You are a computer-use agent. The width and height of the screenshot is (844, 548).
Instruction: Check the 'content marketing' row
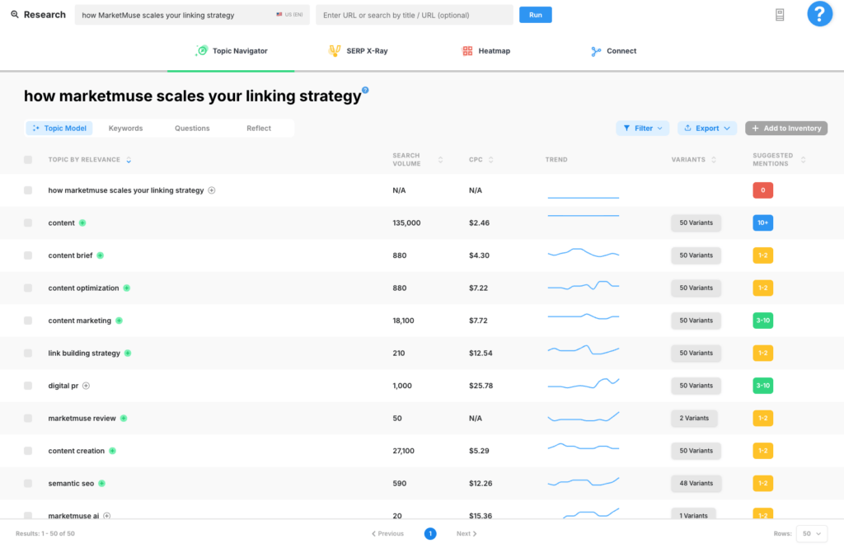(x=28, y=321)
